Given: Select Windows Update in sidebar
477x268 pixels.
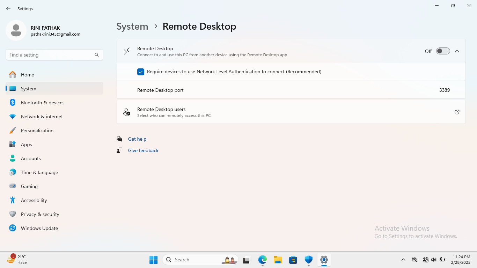Looking at the screenshot, I should click(39, 228).
